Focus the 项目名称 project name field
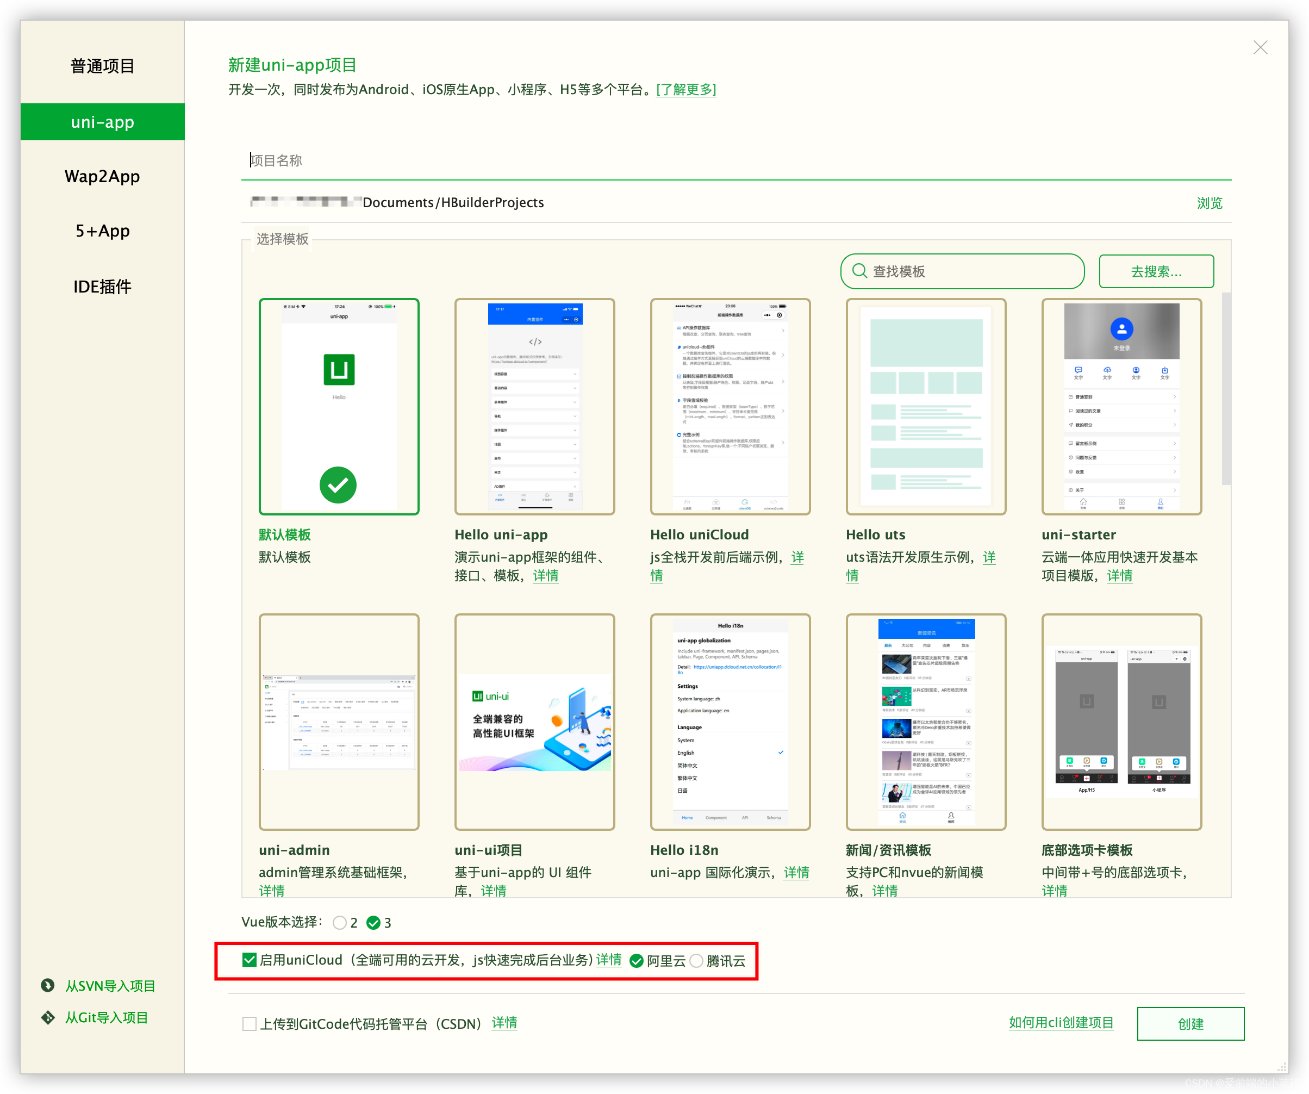Screen dimensions: 1309x1094 [x=735, y=161]
